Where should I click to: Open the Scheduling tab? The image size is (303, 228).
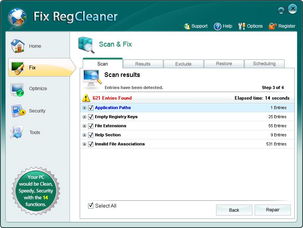264,64
